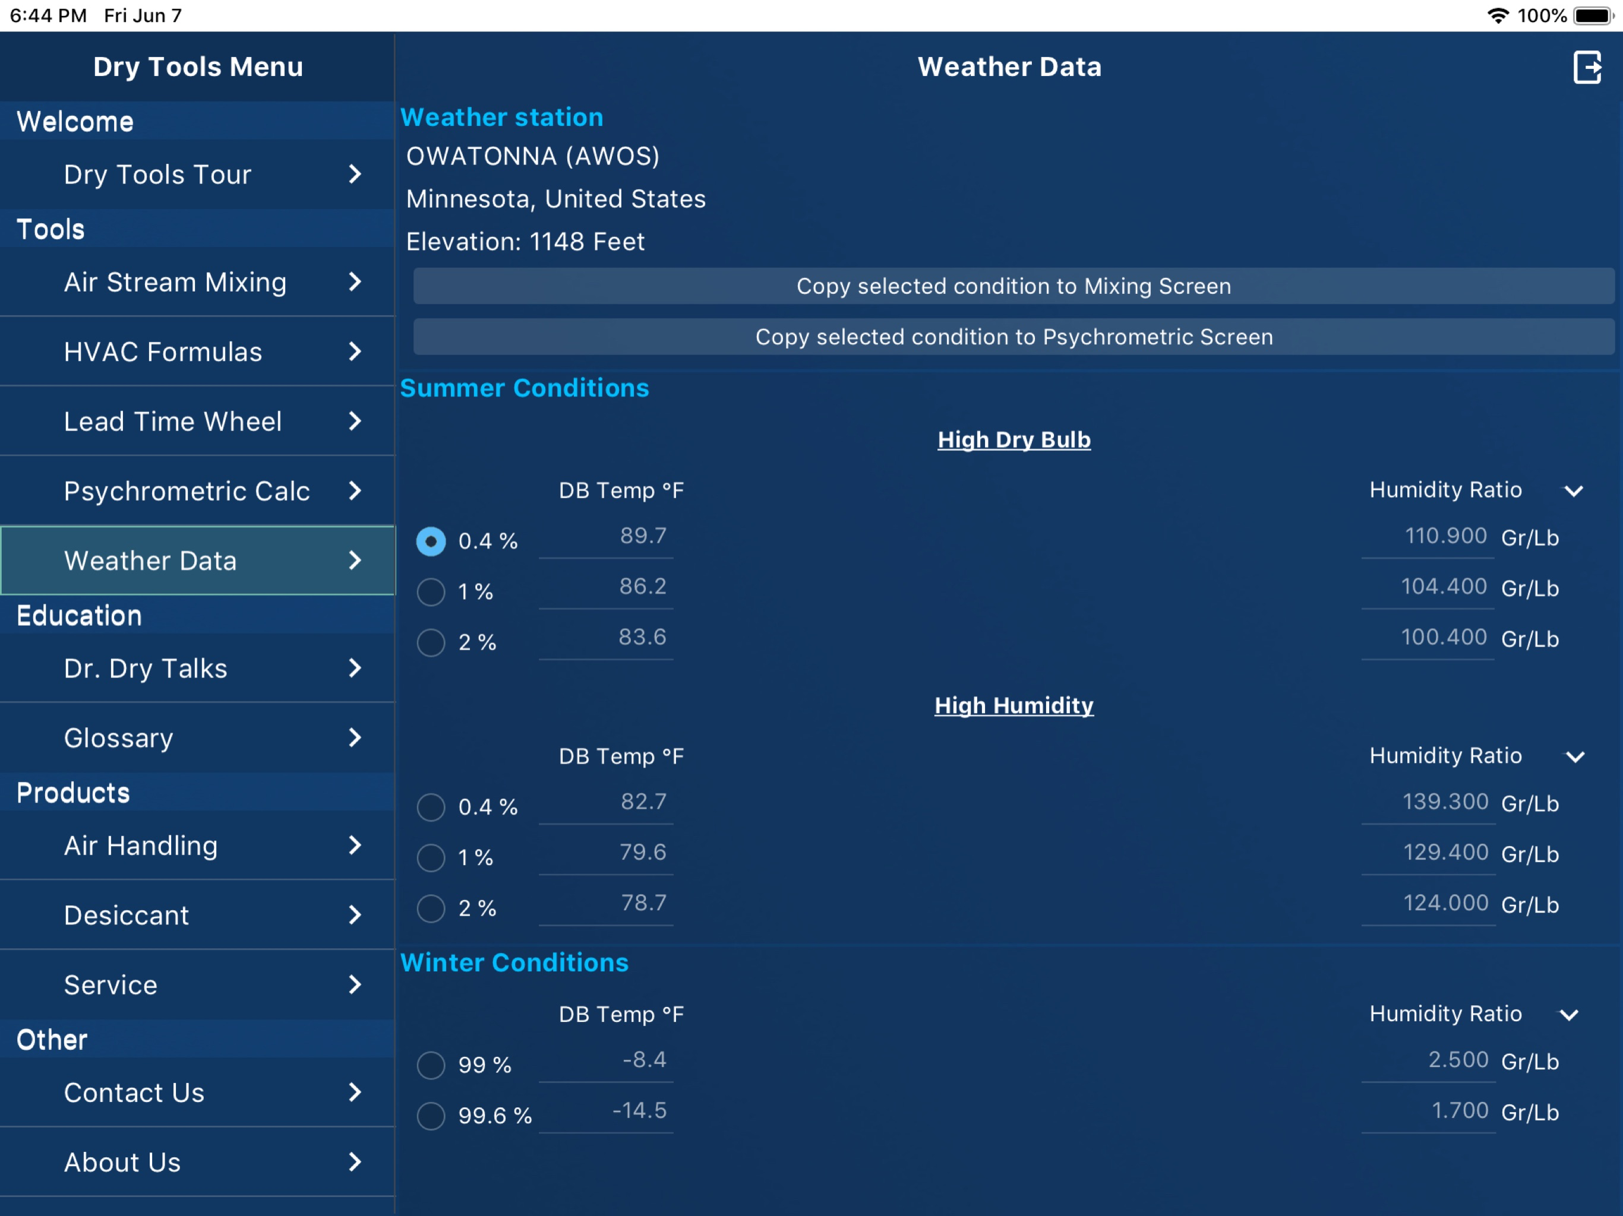
Task: Tap the Wi-Fi icon in the status bar
Action: (1498, 15)
